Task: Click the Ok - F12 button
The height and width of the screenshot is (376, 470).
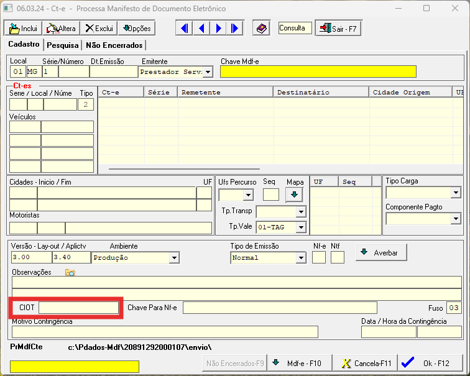Action: (x=430, y=363)
